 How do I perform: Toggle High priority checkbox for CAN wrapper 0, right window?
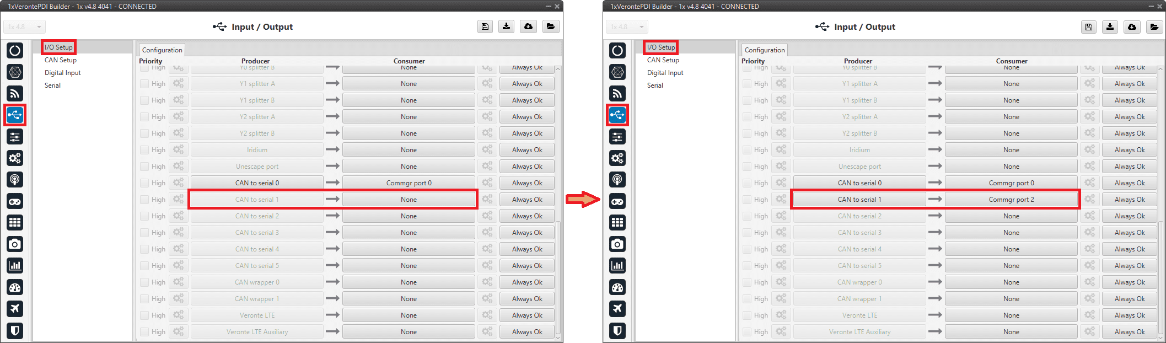(x=747, y=282)
